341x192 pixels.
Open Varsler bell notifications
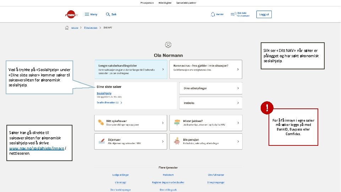coord(217,14)
